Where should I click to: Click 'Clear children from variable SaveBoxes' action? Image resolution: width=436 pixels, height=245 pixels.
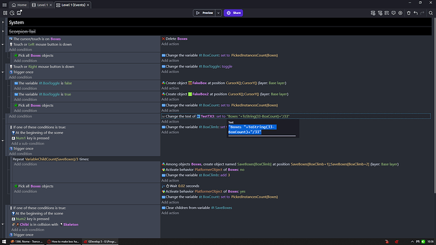pos(197,208)
